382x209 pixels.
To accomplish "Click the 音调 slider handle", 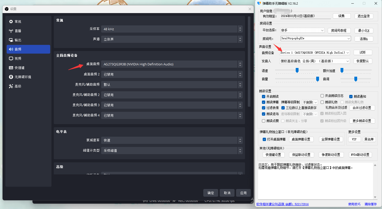I will point(356,79).
